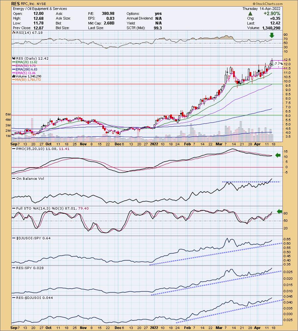Click the company name RPC, Inc.

pyautogui.click(x=28, y=4)
